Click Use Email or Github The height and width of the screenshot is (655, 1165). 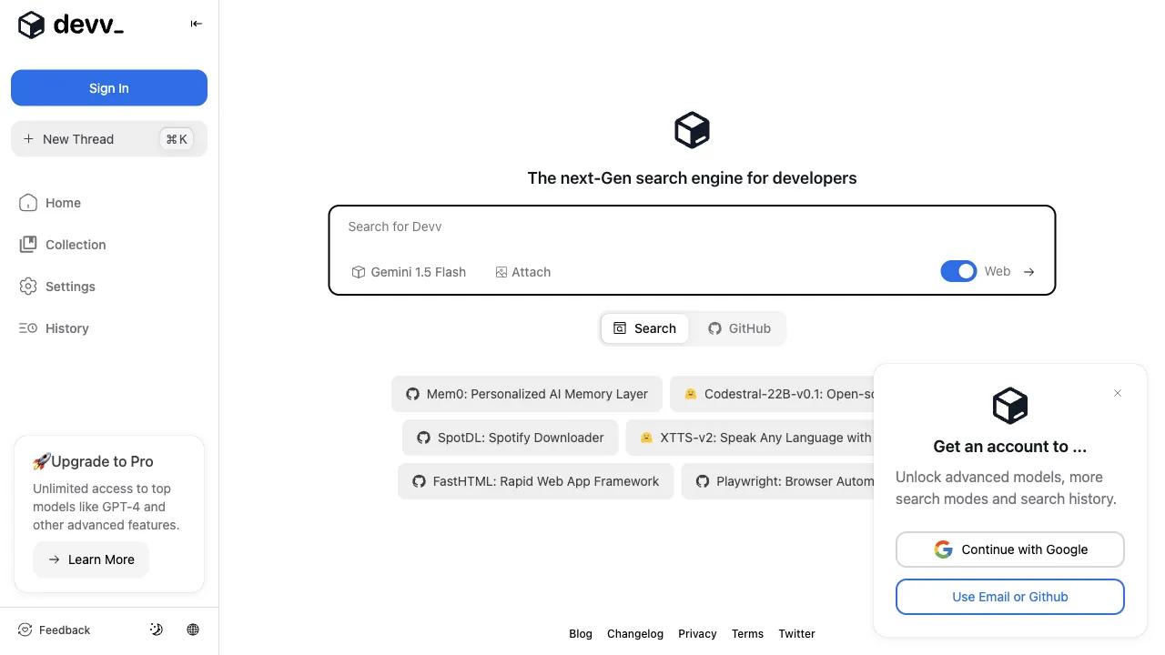[x=1010, y=597]
